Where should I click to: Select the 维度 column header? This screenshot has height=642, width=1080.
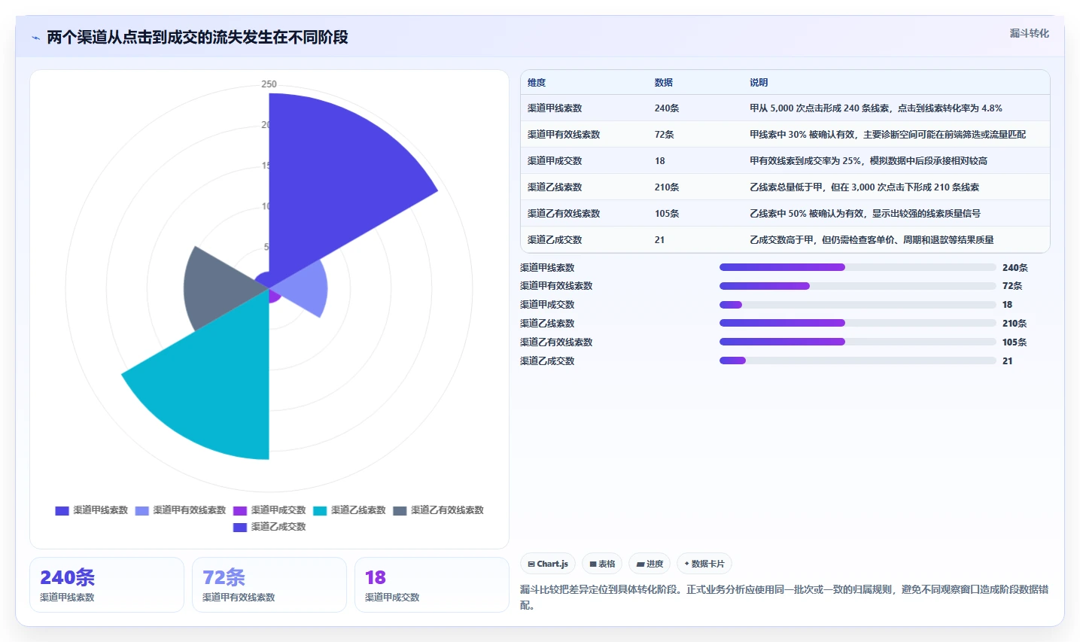537,83
